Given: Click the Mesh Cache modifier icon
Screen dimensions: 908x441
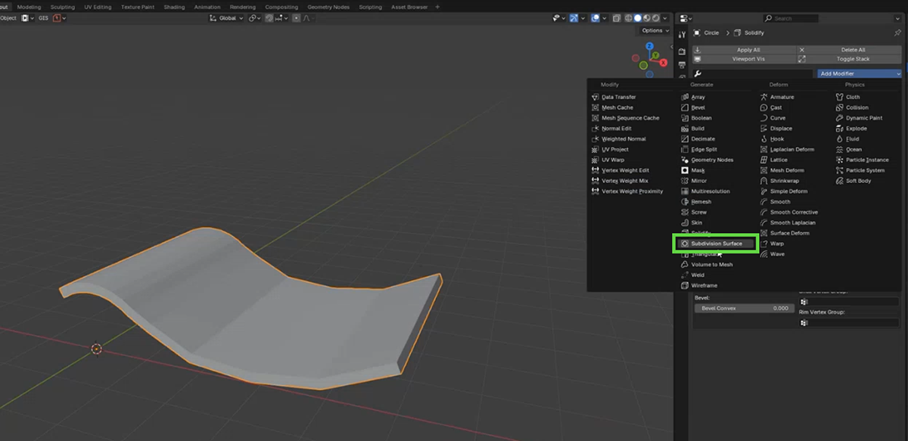Looking at the screenshot, I should (595, 107).
